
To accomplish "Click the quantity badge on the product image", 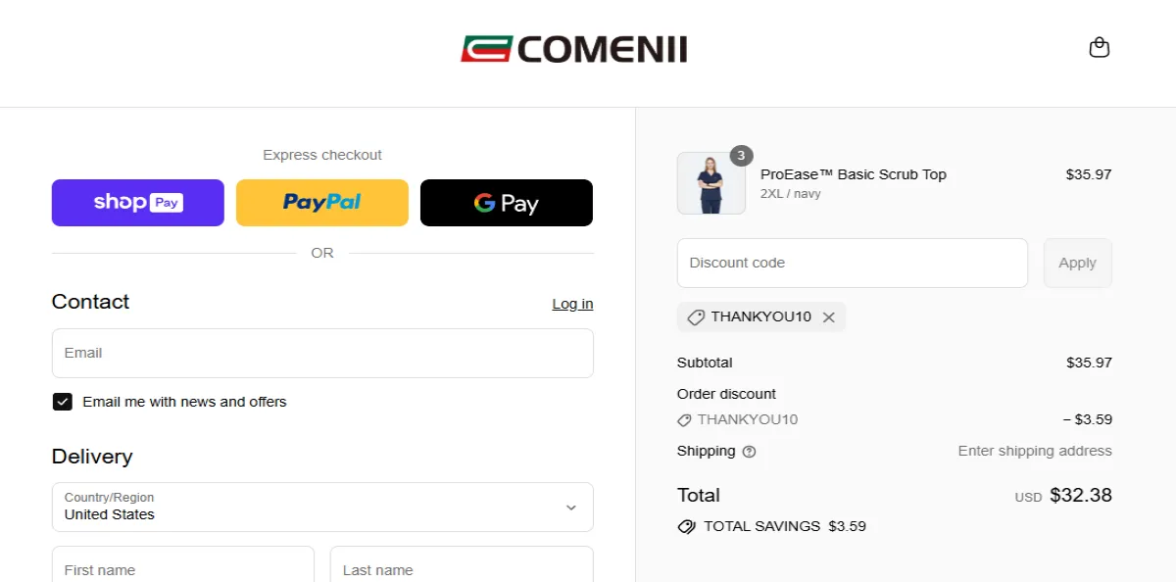I will (x=741, y=155).
